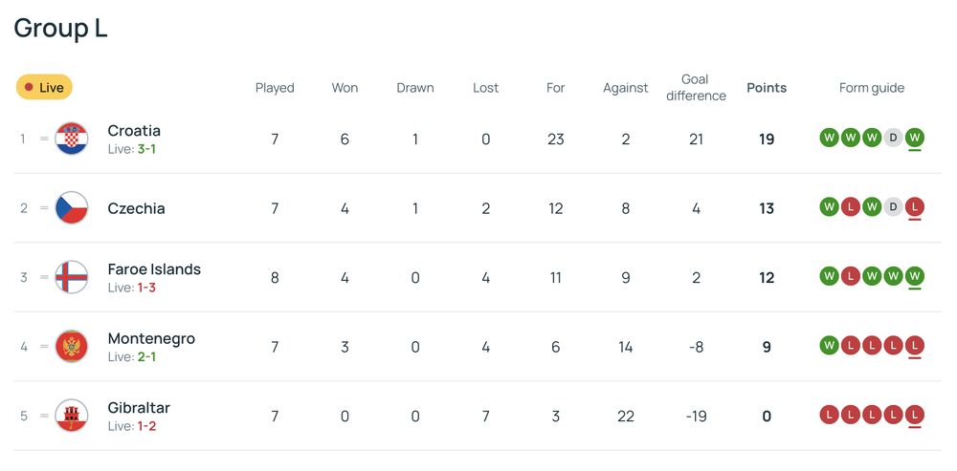Click Croatia's latest underlined W form badge
The image size is (957, 471).
(x=915, y=138)
